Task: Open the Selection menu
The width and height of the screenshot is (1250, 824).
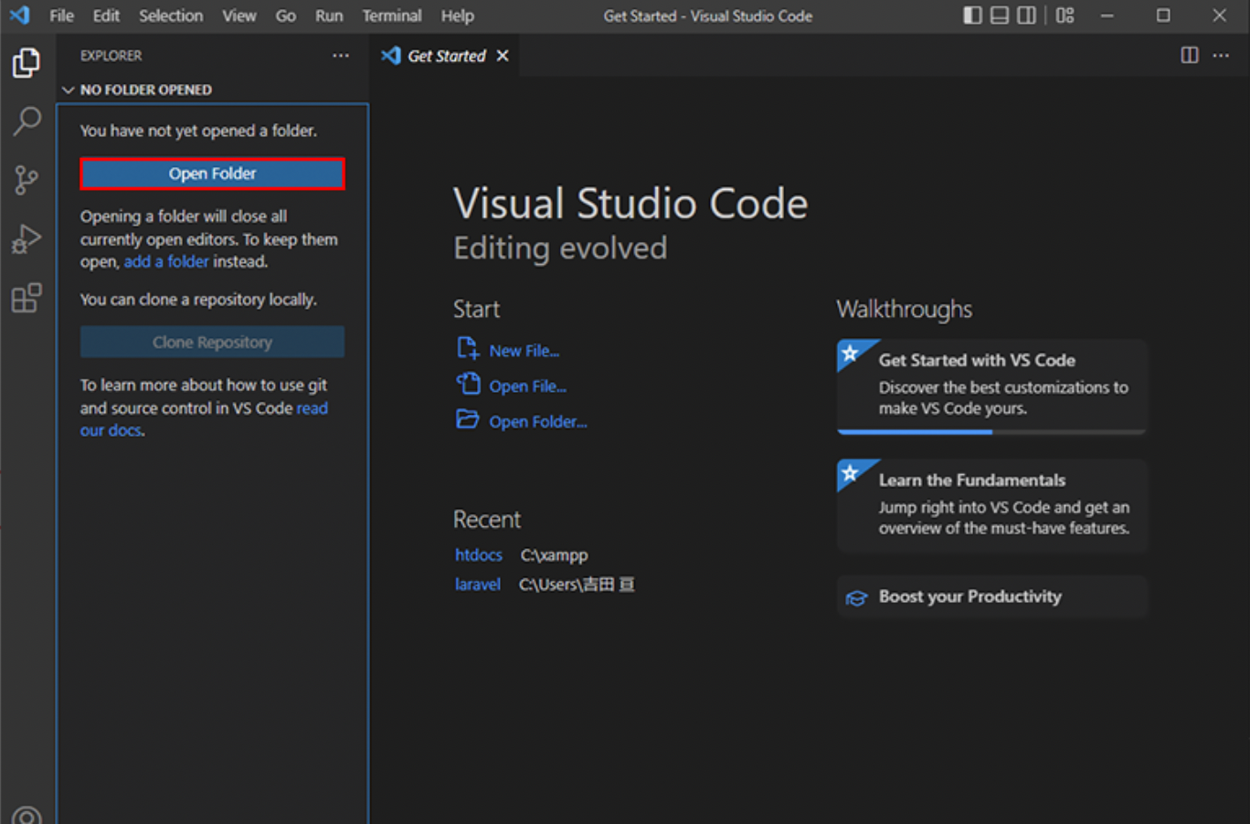Action: pyautogui.click(x=171, y=16)
